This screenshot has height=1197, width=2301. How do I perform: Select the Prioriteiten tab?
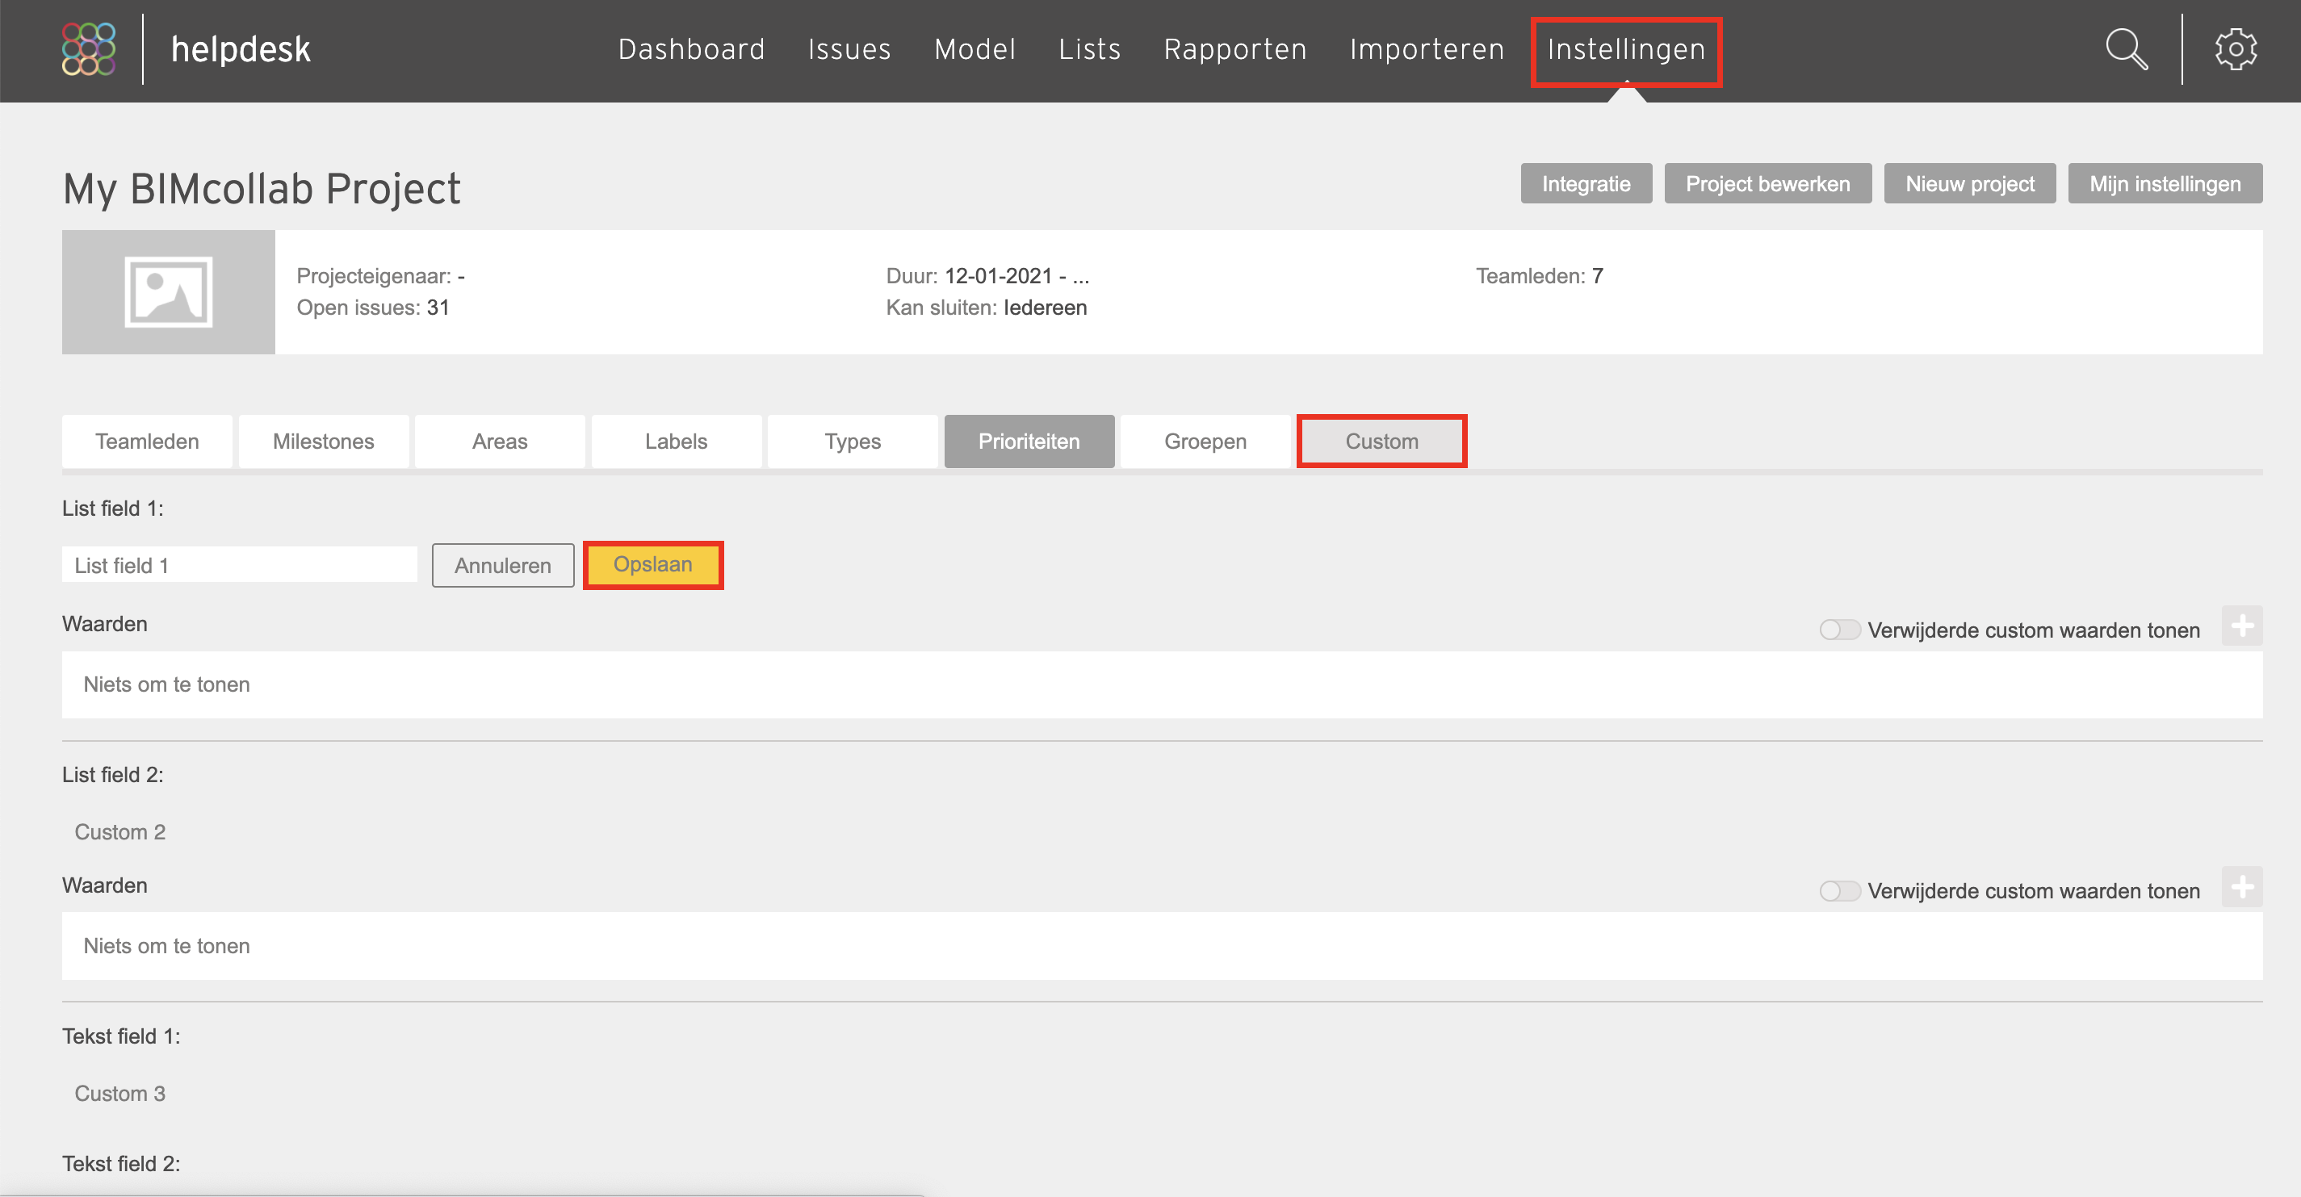[1029, 442]
